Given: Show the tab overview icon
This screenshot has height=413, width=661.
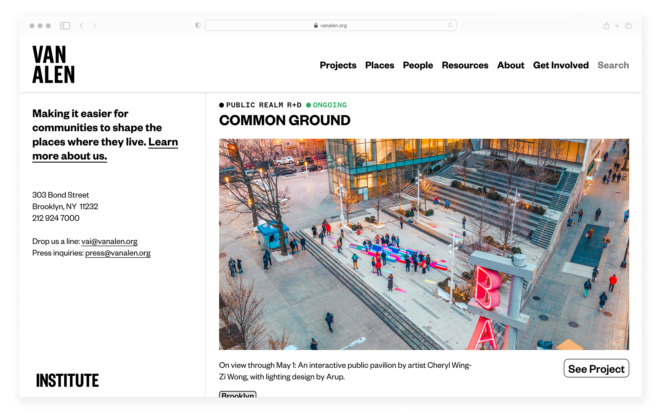Looking at the screenshot, I should point(629,26).
